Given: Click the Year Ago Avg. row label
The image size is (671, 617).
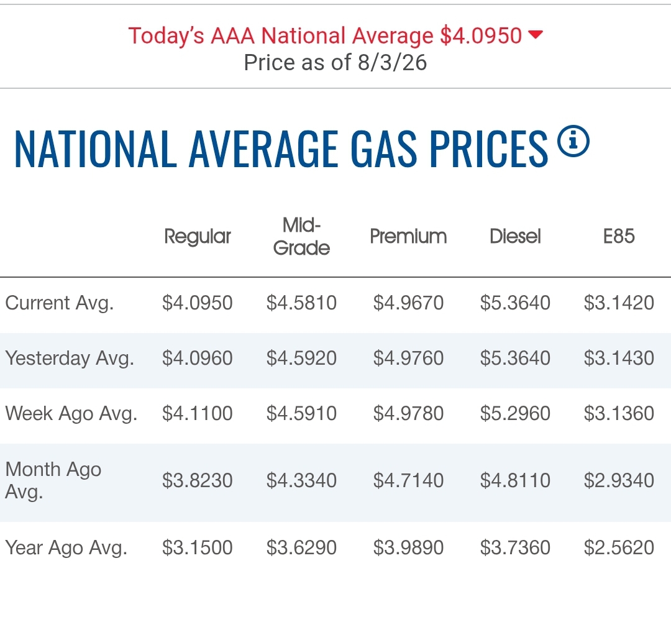Looking at the screenshot, I should (66, 547).
